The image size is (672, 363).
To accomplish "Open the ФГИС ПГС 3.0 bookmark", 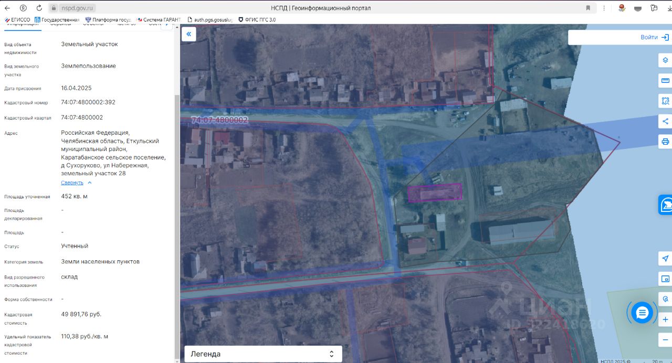I will point(257,19).
